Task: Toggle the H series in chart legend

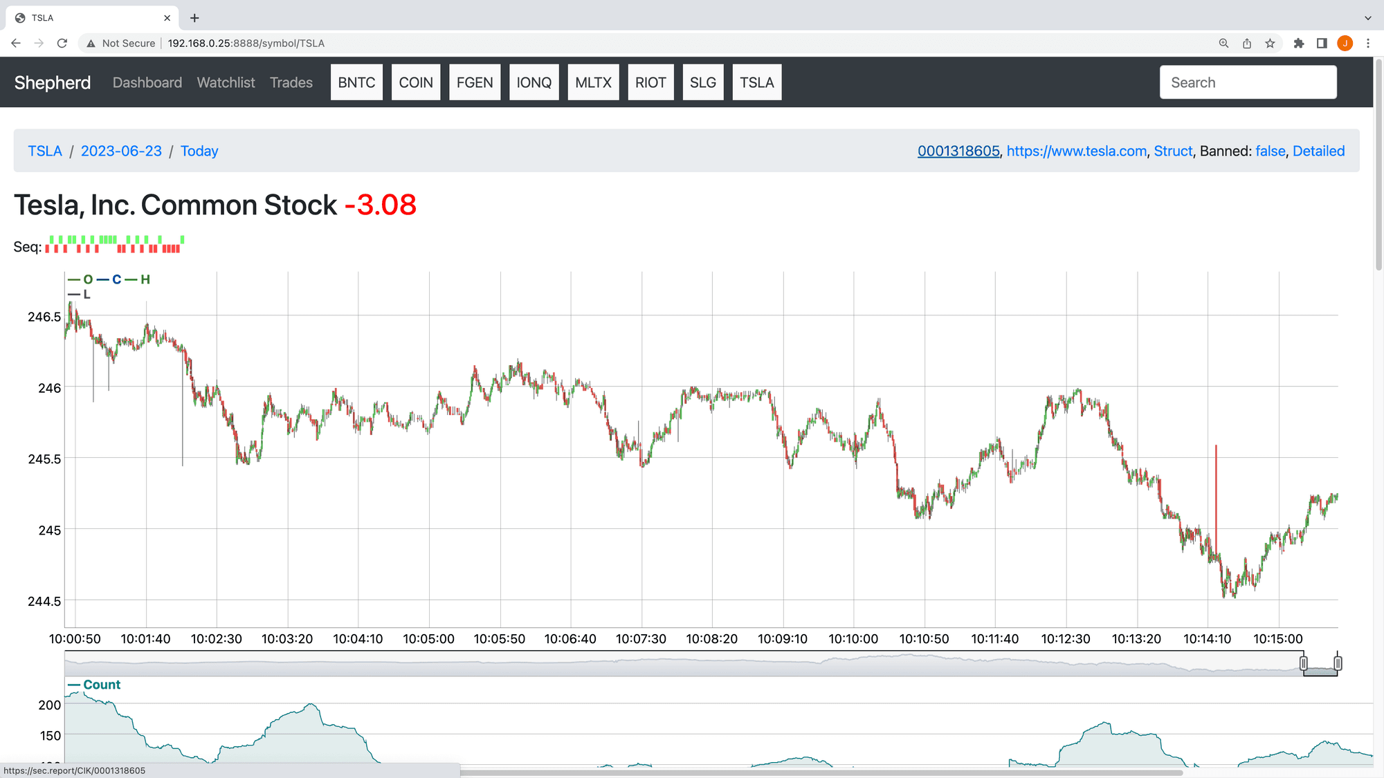Action: coord(145,279)
